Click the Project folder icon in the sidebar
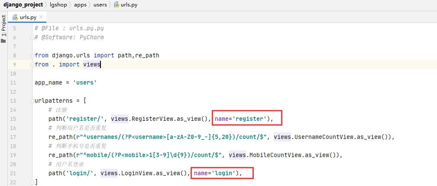 3,41
